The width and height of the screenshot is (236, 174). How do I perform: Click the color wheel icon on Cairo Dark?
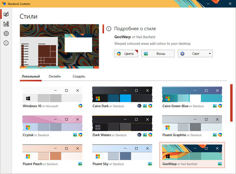(x=150, y=106)
